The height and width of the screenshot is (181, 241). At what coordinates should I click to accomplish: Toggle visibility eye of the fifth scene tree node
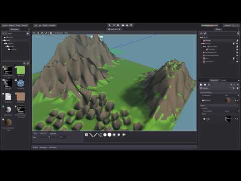tap(237, 53)
